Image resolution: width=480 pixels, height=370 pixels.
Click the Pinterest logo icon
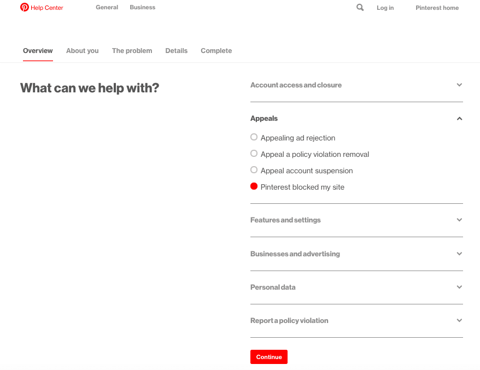[25, 7]
